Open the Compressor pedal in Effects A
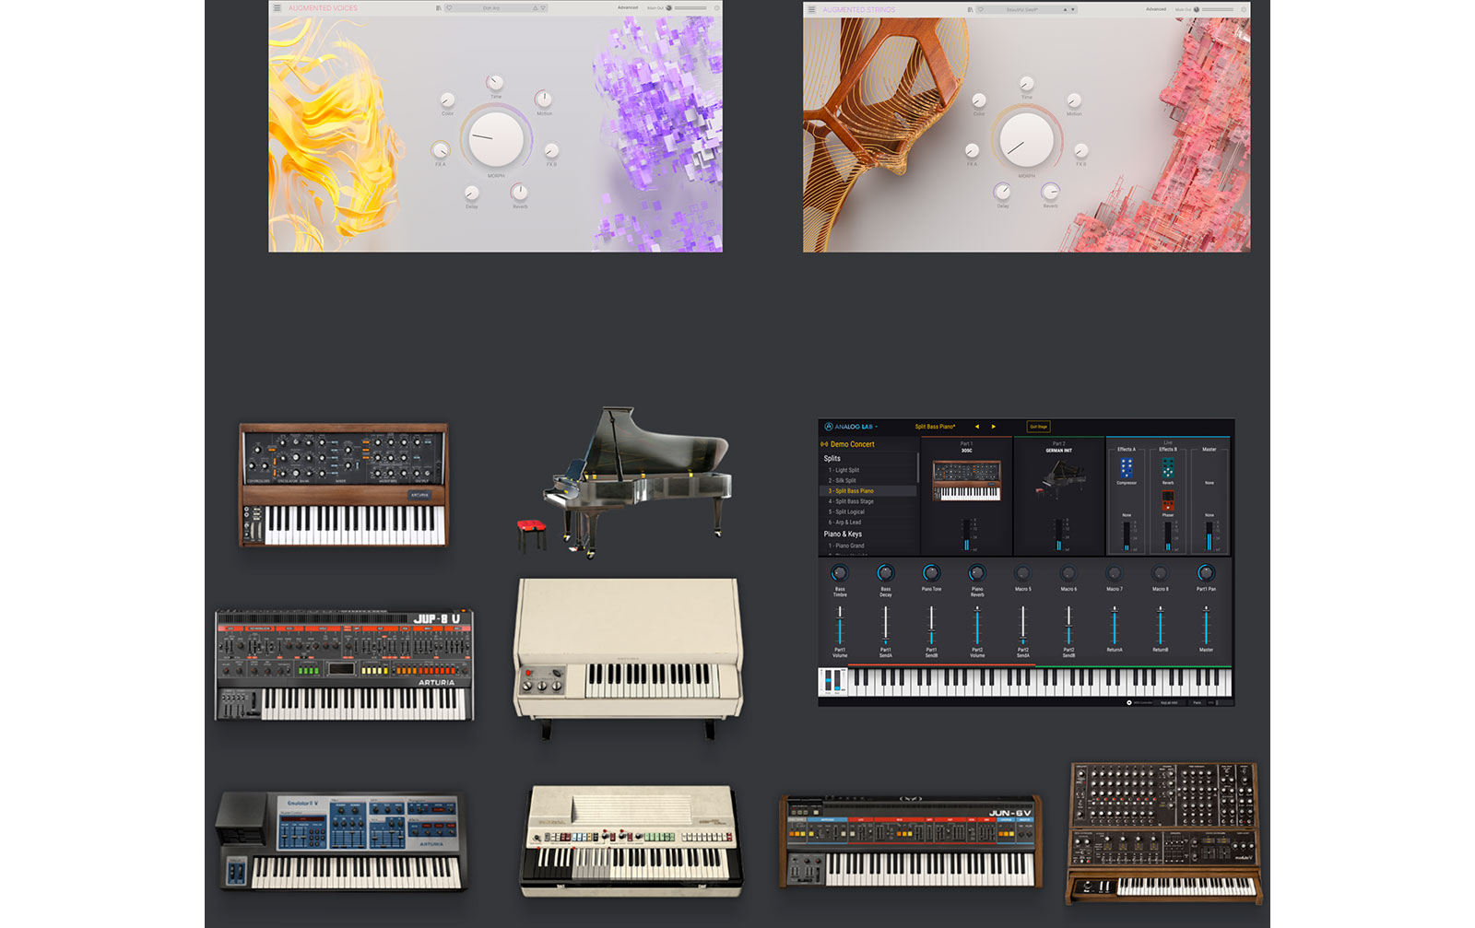Image resolution: width=1475 pixels, height=928 pixels. point(1127,467)
